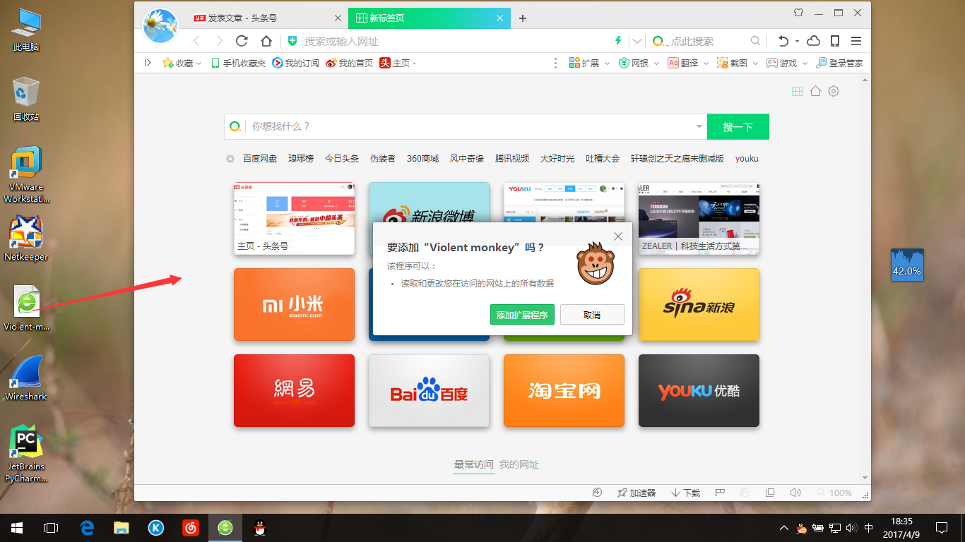Click the speaker mute icon in the status bar
The height and width of the screenshot is (542, 965).
(795, 493)
